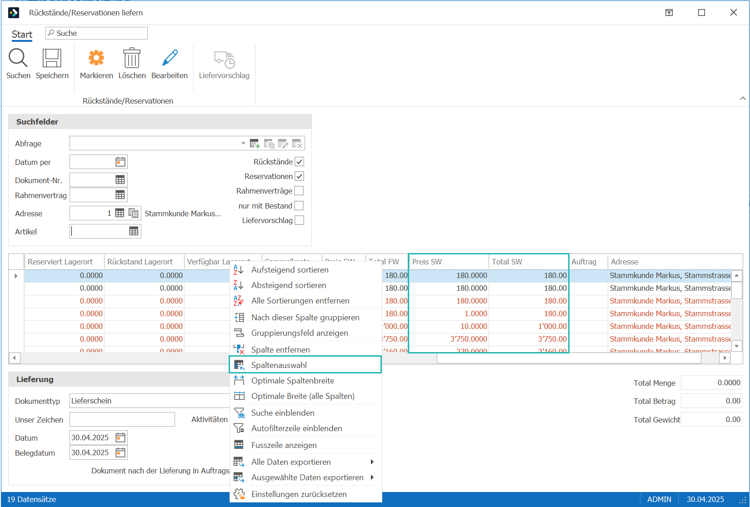
Task: Click the Liefervorschlag truck icon
Action: click(225, 59)
